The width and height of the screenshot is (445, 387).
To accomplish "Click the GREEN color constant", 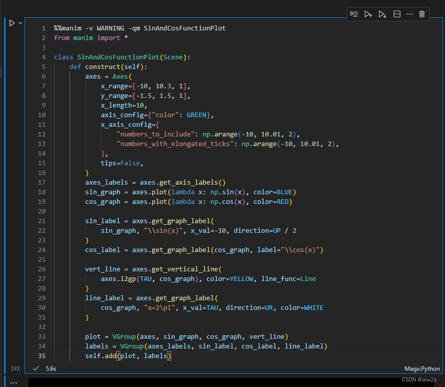I will 197,115.
